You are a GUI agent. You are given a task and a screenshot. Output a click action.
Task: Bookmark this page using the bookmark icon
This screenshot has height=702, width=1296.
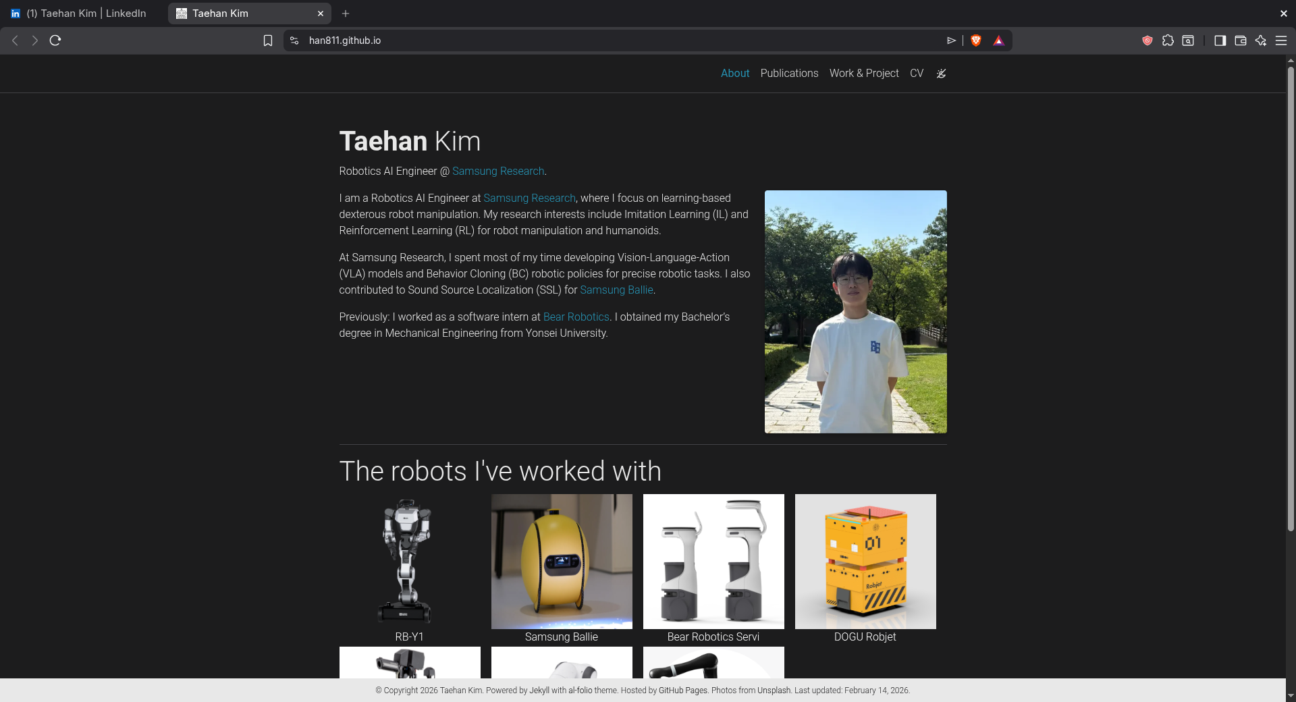[x=268, y=40]
